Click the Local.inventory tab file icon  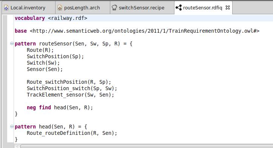tap(6, 8)
